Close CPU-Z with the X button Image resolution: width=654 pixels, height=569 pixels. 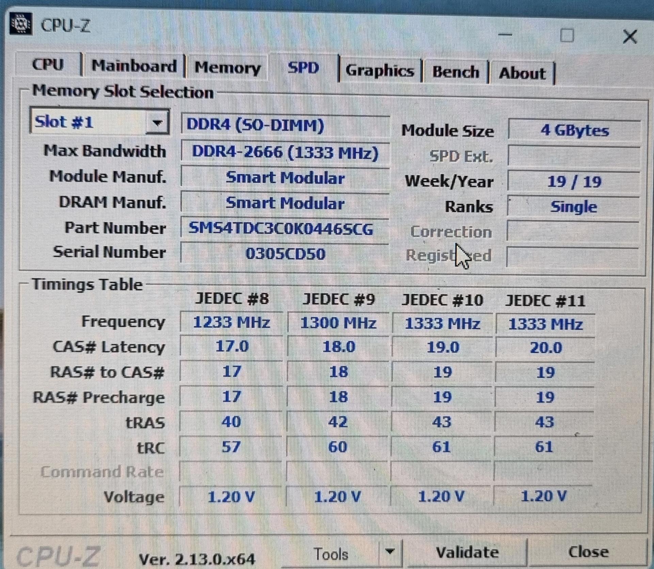point(629,36)
